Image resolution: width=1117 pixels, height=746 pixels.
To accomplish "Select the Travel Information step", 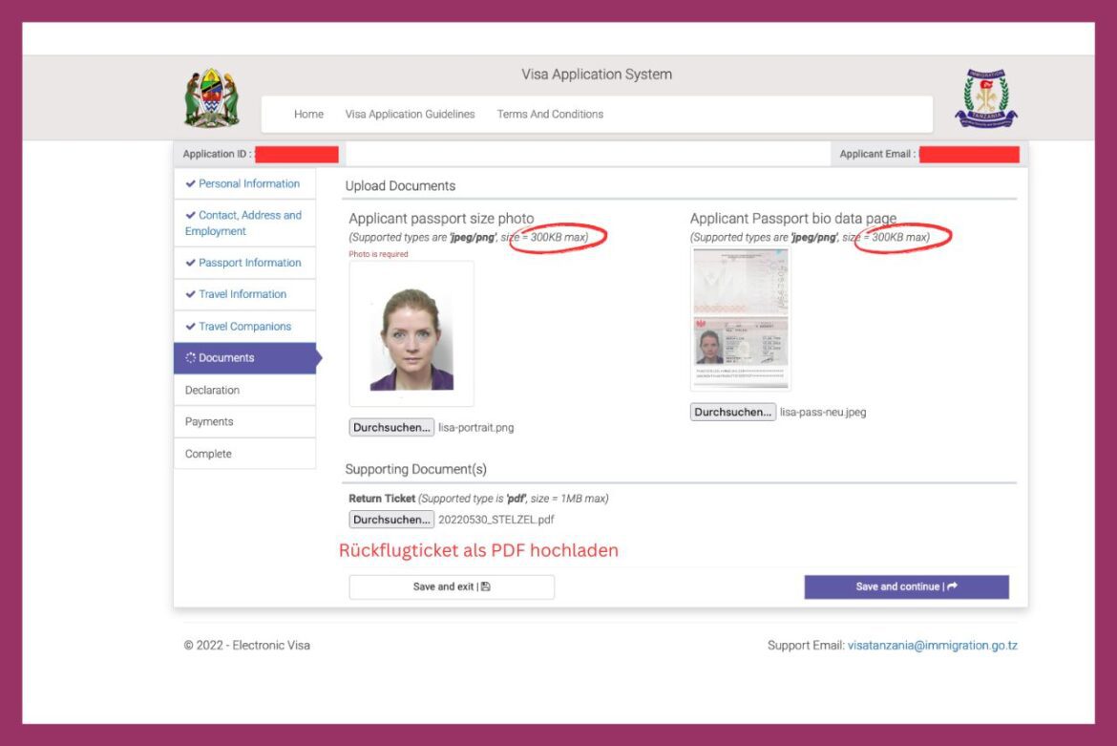I will [244, 294].
